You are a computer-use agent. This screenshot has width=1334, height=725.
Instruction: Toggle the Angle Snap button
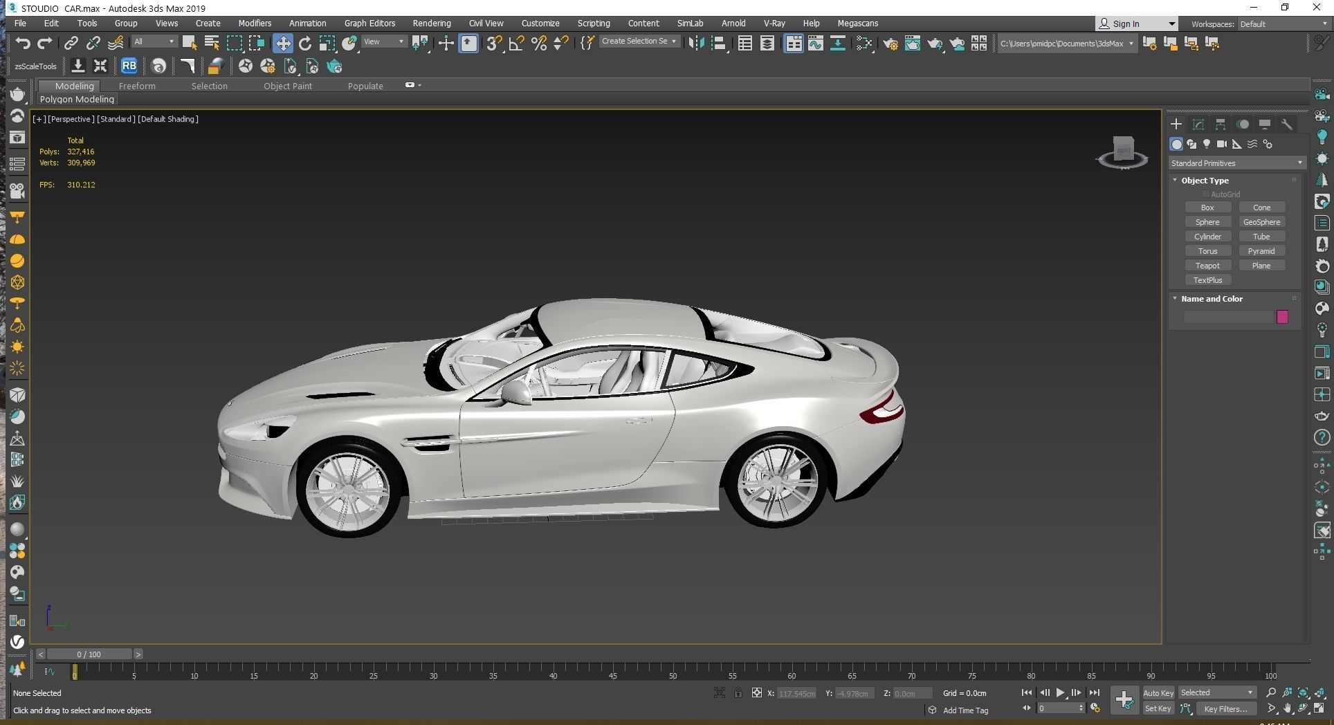point(516,43)
